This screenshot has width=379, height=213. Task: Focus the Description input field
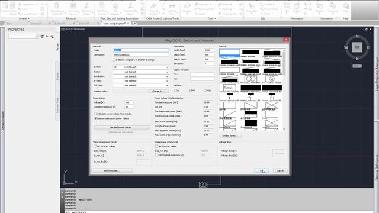(141, 55)
